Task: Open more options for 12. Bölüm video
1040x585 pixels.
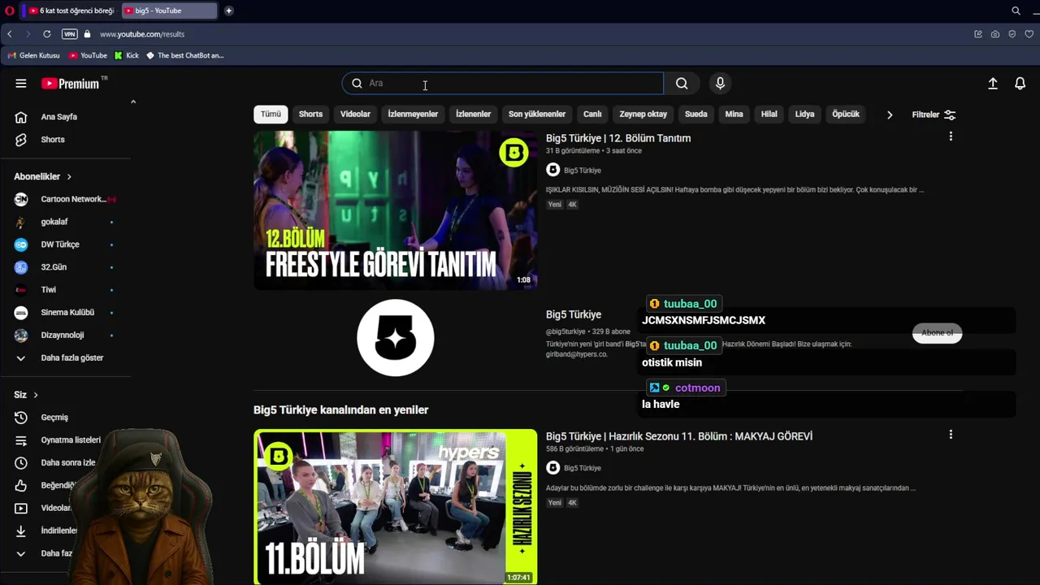Action: tap(951, 136)
